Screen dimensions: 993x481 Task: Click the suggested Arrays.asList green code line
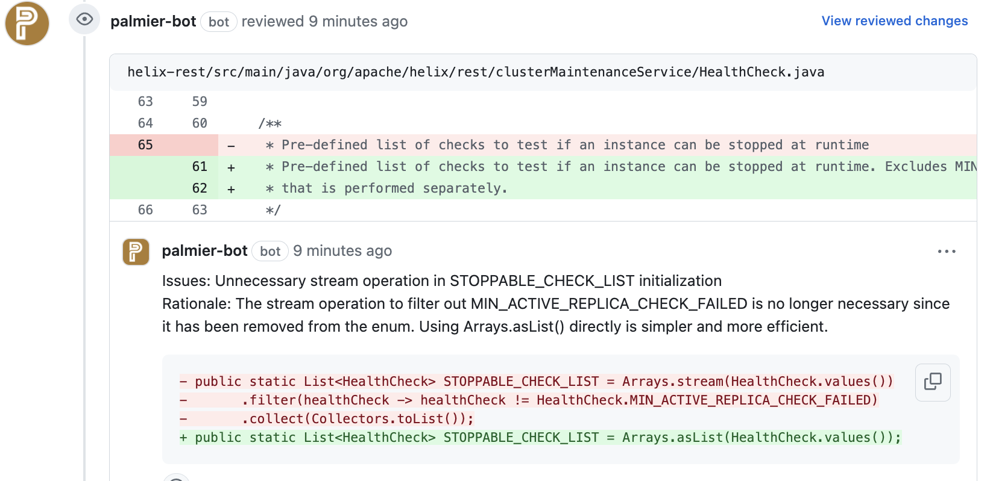[540, 438]
